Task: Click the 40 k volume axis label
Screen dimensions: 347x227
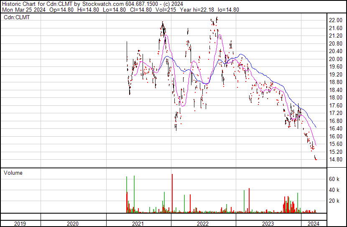Action: coord(334,190)
